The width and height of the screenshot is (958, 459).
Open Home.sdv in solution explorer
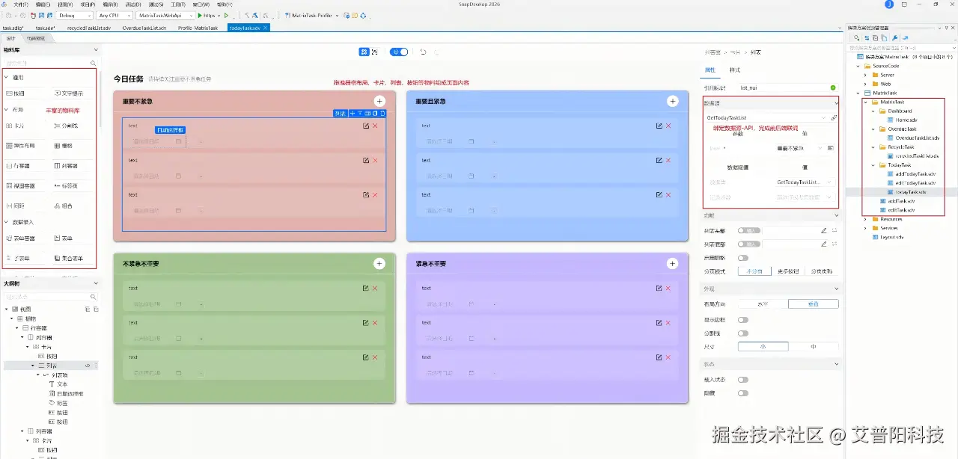pyautogui.click(x=906, y=120)
